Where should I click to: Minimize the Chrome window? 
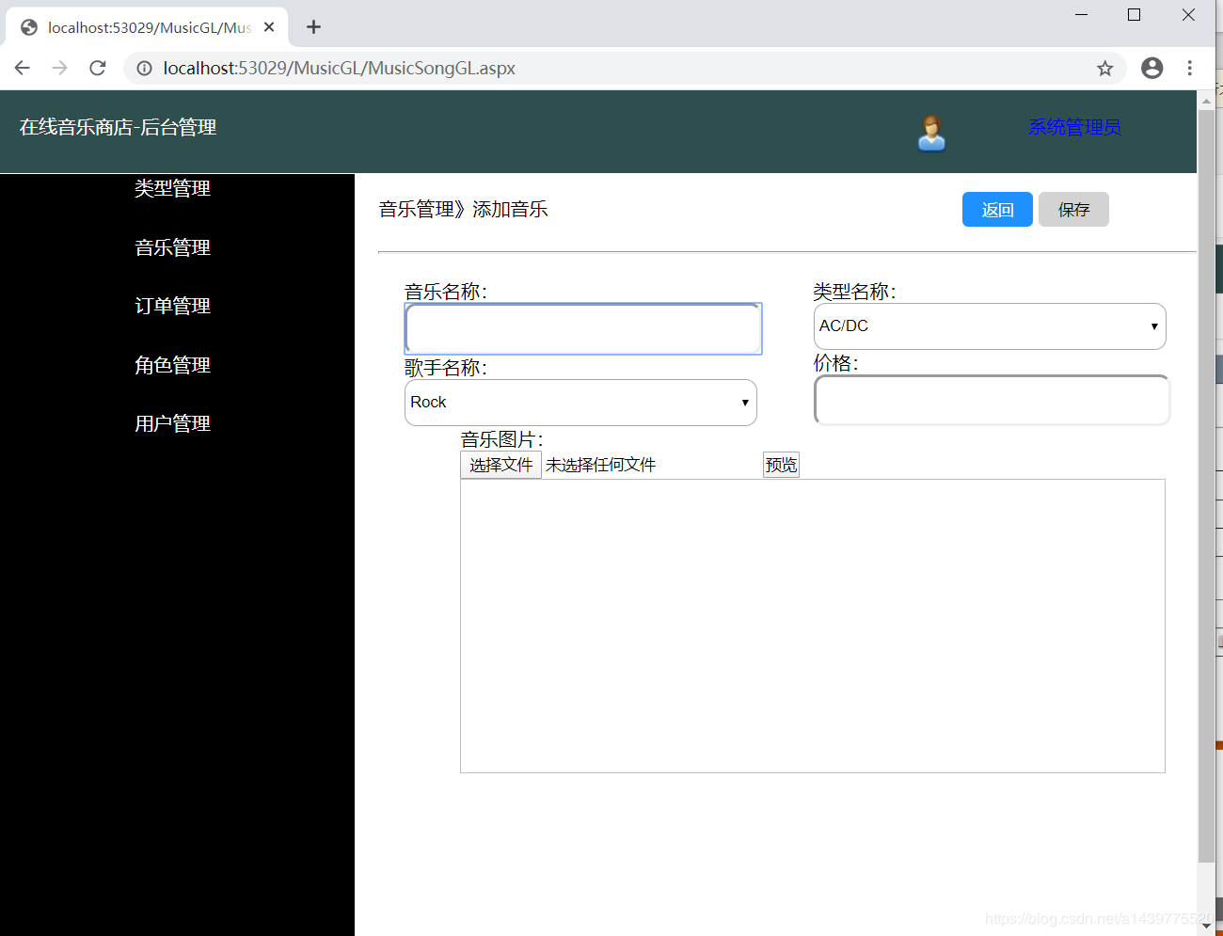(x=1082, y=15)
